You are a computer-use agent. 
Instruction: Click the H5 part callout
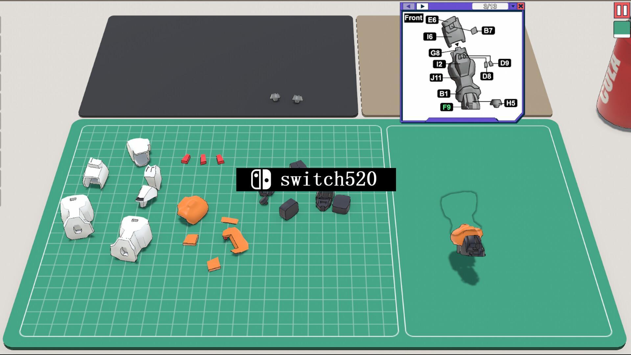[x=510, y=103]
